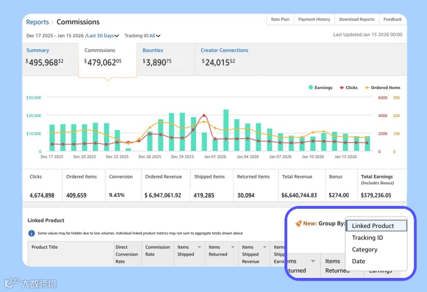Click the blue info icon under Linked Product

[x=32, y=233]
